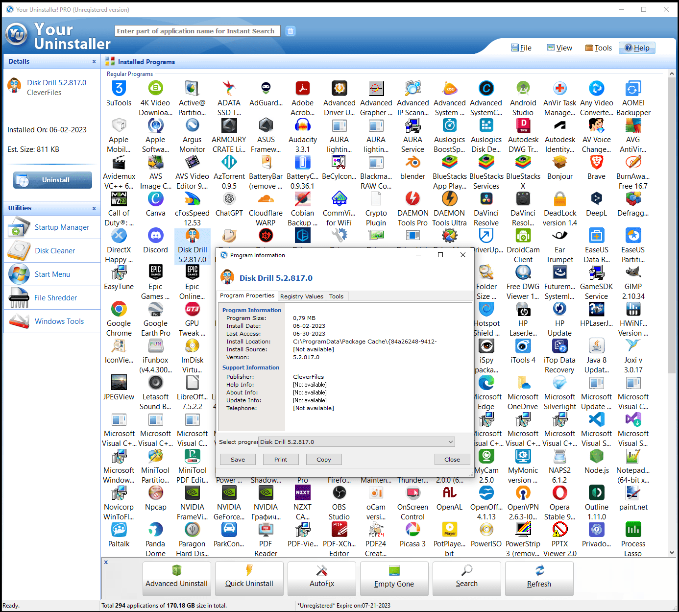Screen dimensions: 679x612
Task: Select the Epic Games Launcher icon
Action: (156, 272)
